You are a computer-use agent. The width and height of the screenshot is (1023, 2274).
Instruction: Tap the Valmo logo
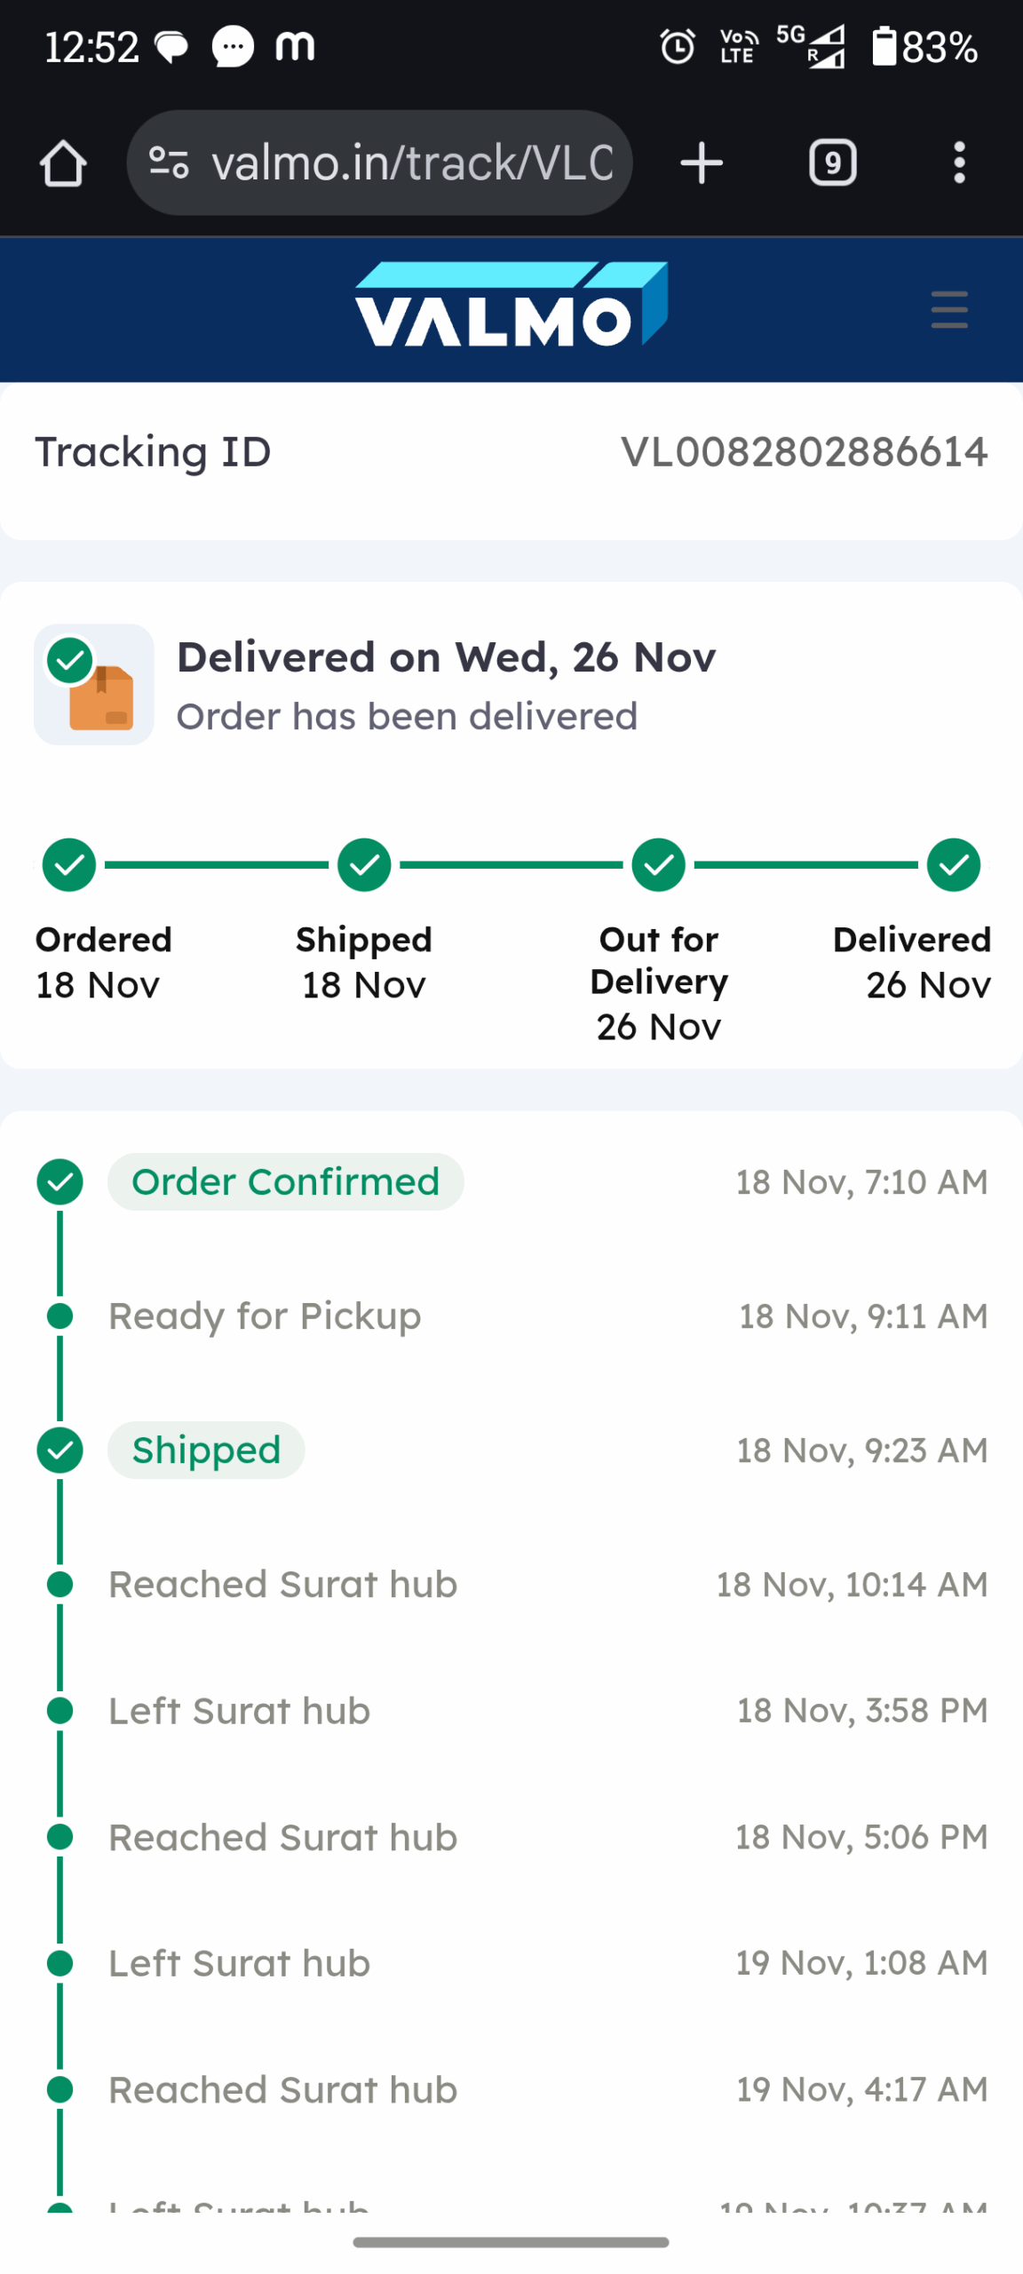(x=511, y=305)
